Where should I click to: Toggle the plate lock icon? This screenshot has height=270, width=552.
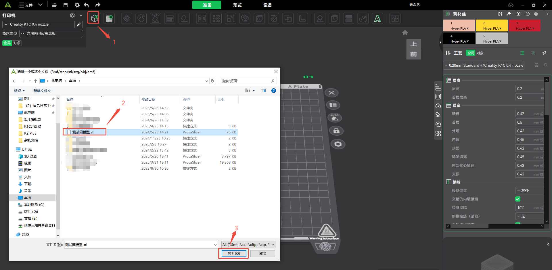[x=336, y=131]
